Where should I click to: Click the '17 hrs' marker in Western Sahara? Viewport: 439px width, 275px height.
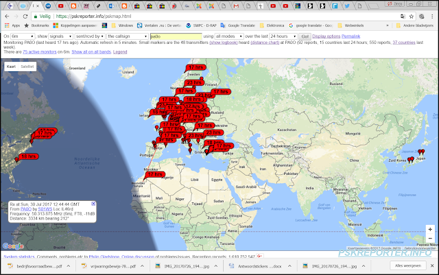155,174
